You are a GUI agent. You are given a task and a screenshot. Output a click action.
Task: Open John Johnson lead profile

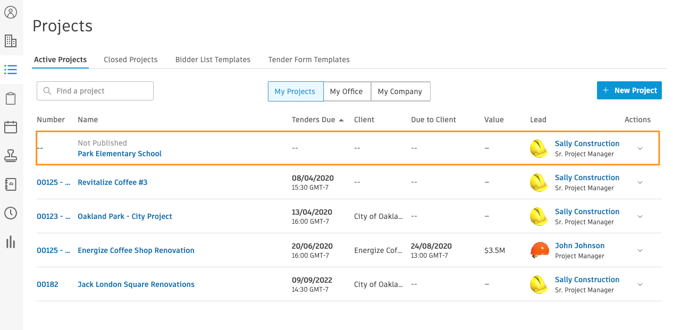[x=579, y=246]
